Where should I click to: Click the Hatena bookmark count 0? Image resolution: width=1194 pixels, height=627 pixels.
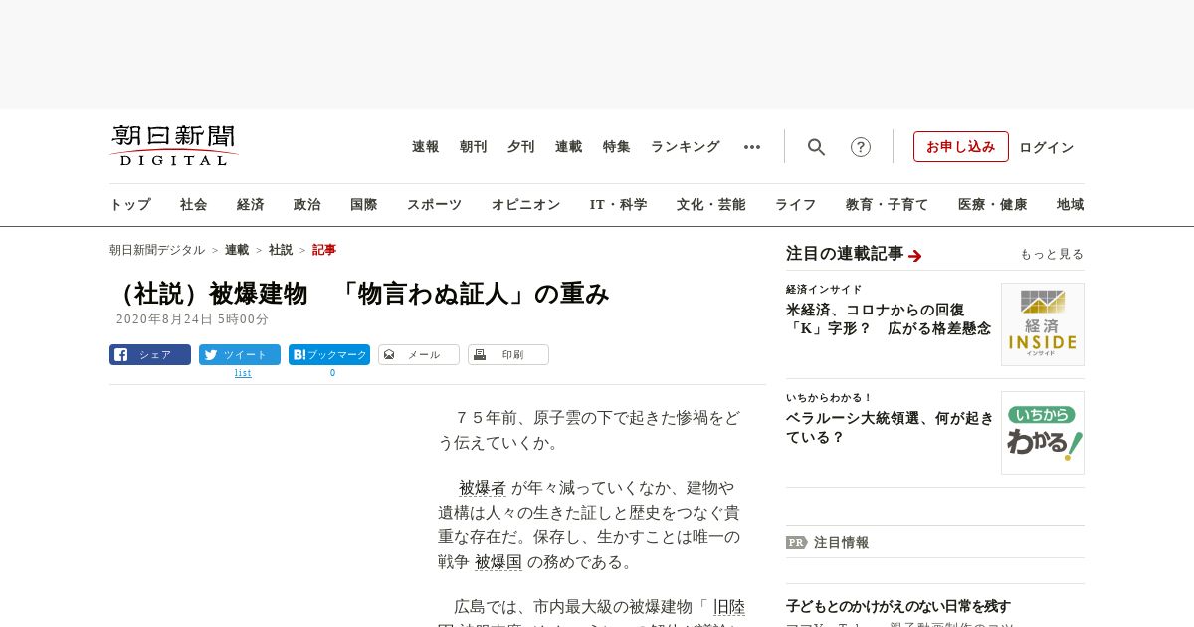(x=332, y=373)
